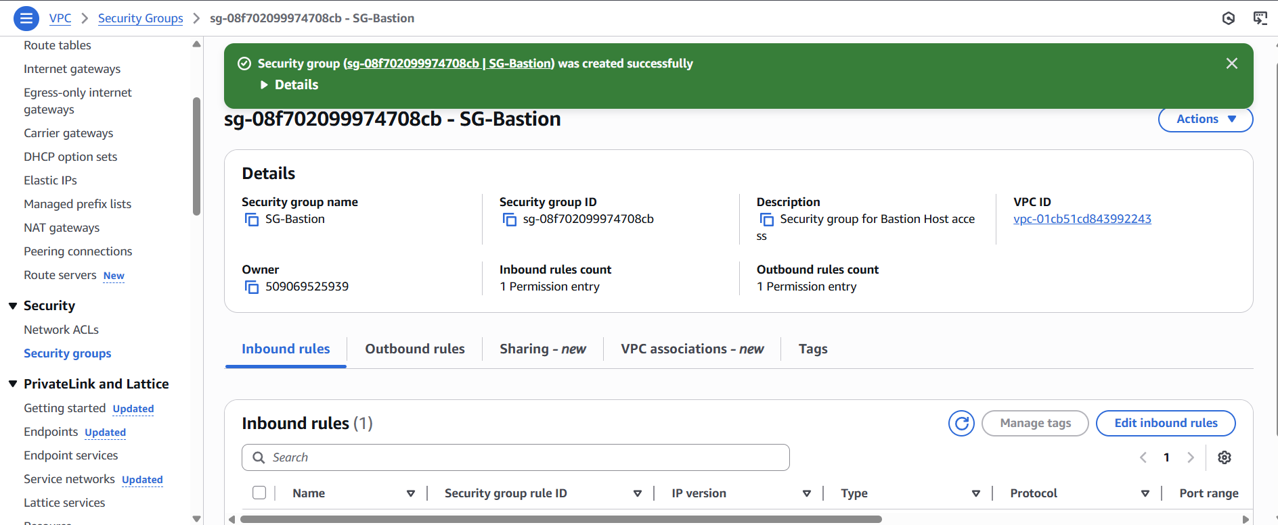The height and width of the screenshot is (525, 1278).
Task: Click the Manage tags button
Action: 1035,424
